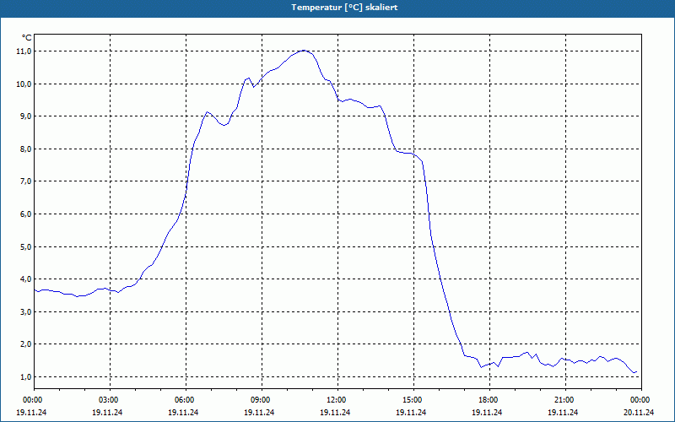Select the "11,0" y-axis value
Screen dimensions: 675x422
tap(24, 51)
